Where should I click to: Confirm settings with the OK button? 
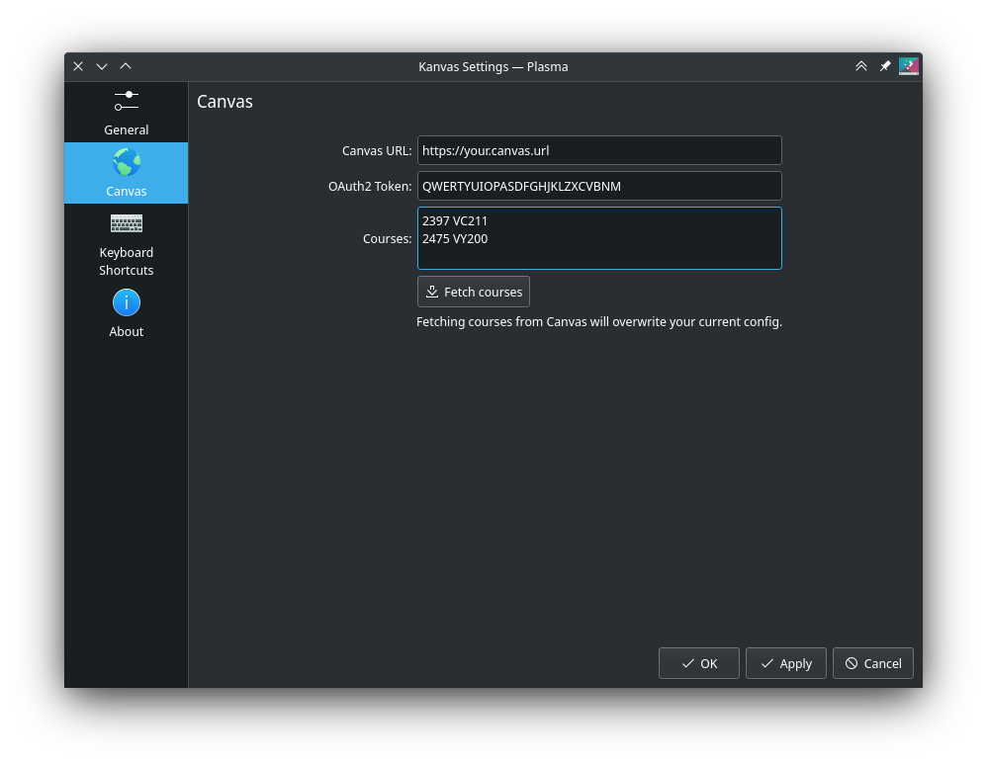pos(698,663)
